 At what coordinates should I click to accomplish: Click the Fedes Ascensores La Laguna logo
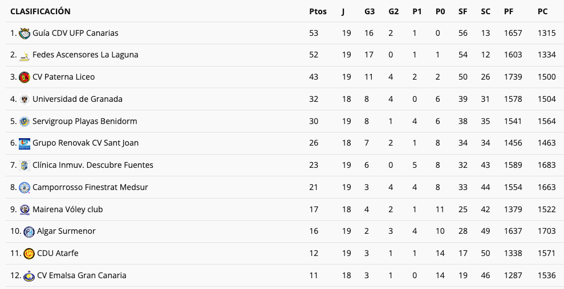(25, 56)
